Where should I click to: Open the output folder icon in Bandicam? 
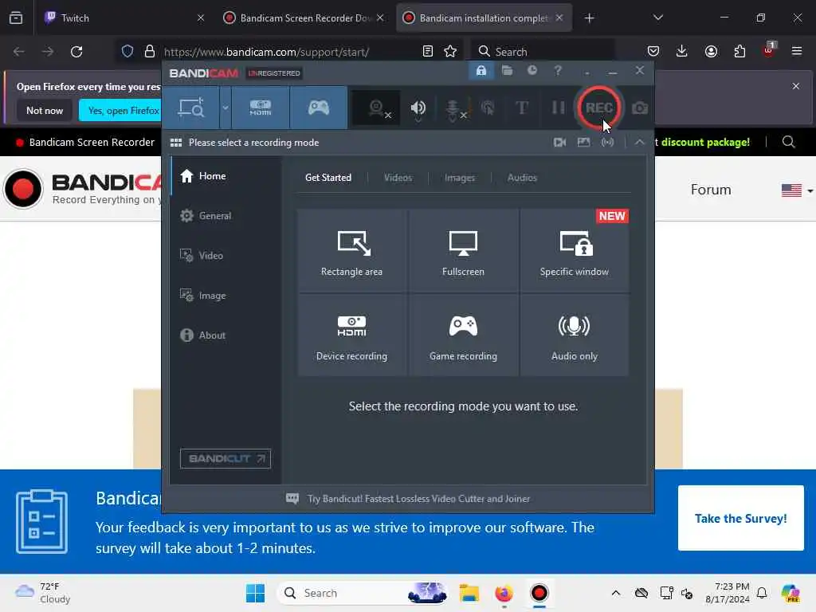pyautogui.click(x=507, y=70)
